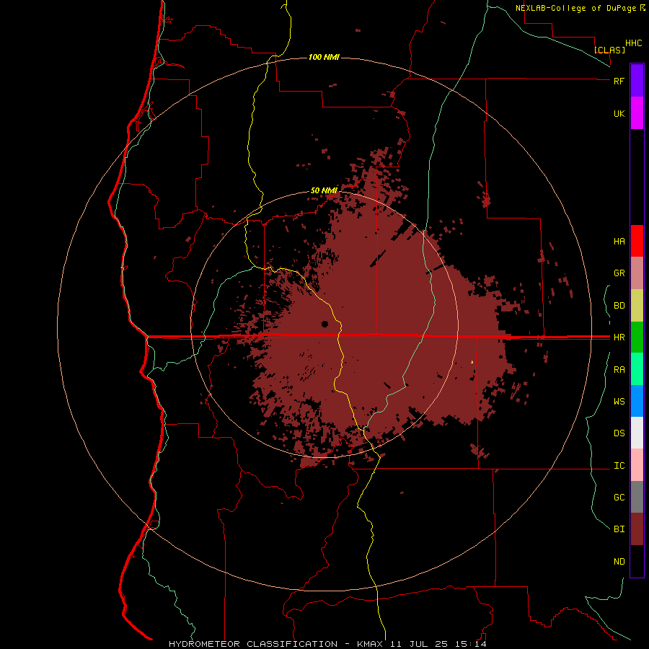649x649 pixels.
Task: Click the HA legend label
Action: click(x=619, y=241)
